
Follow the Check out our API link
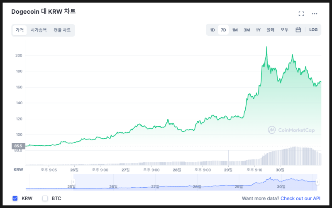300,198
